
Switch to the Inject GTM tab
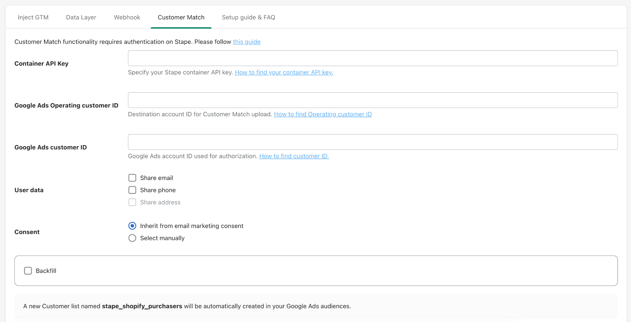pos(33,17)
